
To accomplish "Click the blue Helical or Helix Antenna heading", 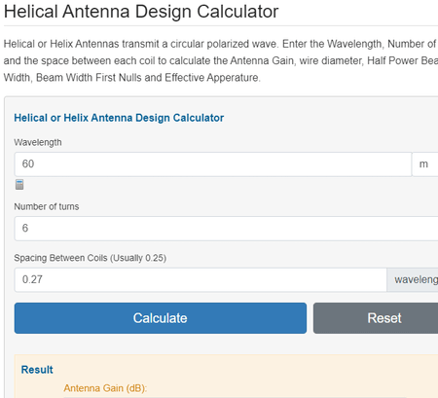I will click(119, 118).
